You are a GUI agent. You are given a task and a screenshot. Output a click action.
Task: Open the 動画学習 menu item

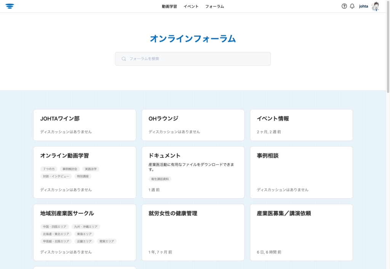pyautogui.click(x=169, y=6)
